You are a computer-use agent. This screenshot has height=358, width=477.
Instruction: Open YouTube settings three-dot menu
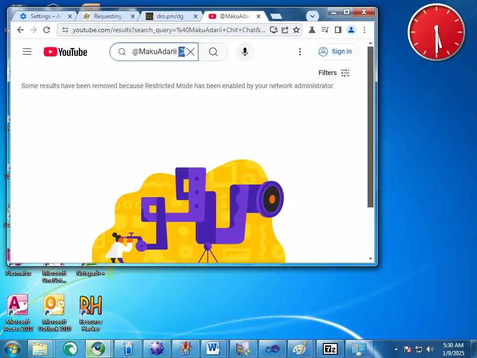click(x=300, y=52)
